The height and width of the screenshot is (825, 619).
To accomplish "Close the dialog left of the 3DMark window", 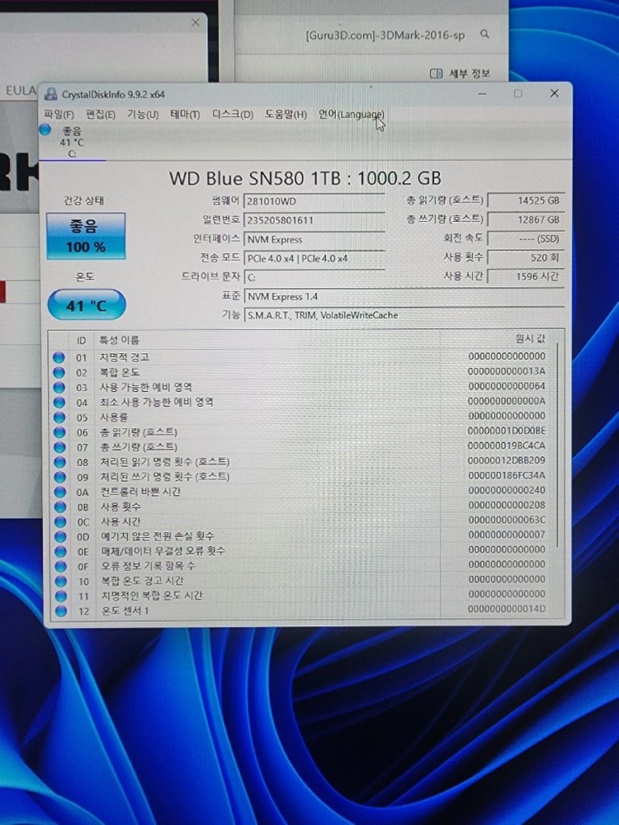I will pyautogui.click(x=196, y=22).
